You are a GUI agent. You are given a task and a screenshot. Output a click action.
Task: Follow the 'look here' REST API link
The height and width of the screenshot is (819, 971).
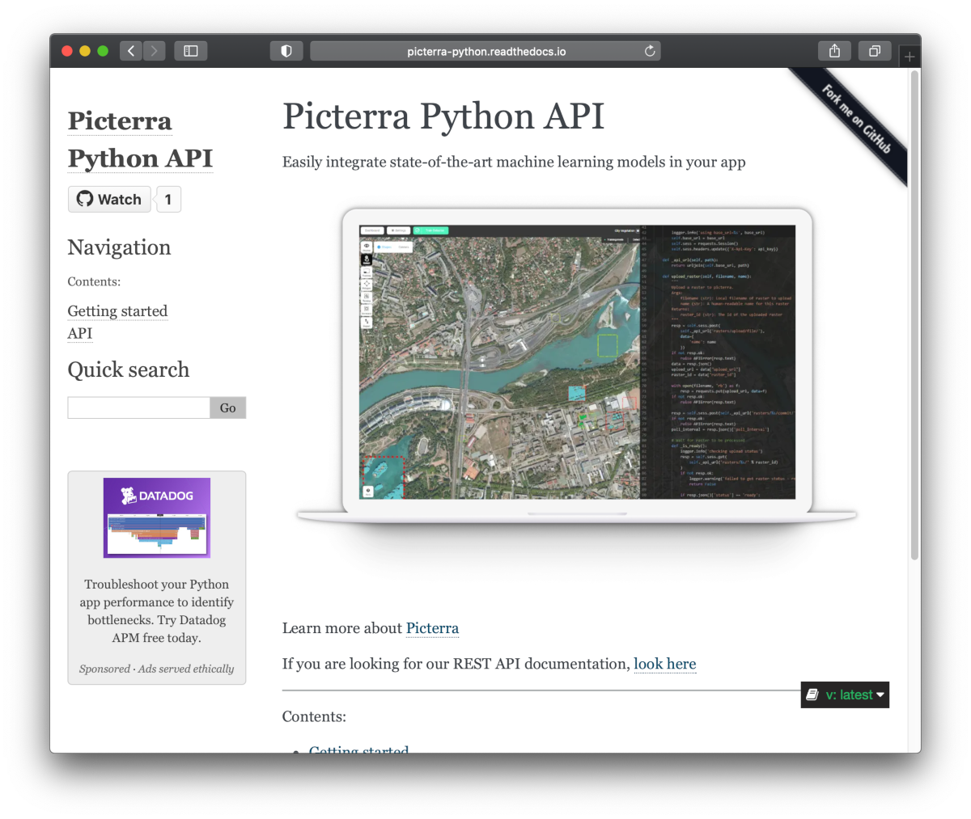coord(664,664)
